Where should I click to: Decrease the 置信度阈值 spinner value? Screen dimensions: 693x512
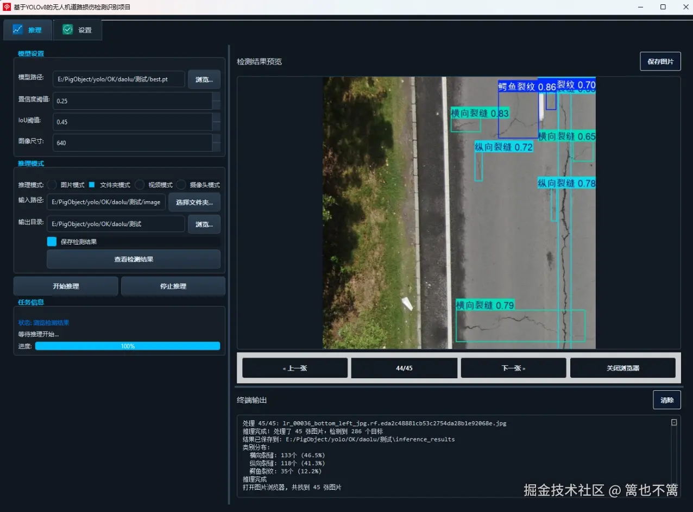(x=216, y=105)
